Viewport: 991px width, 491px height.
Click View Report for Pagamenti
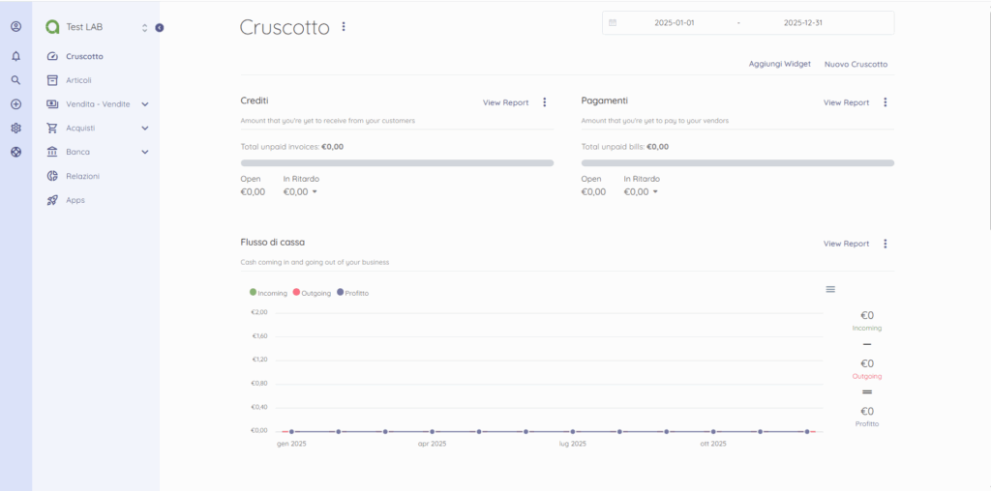coord(846,102)
